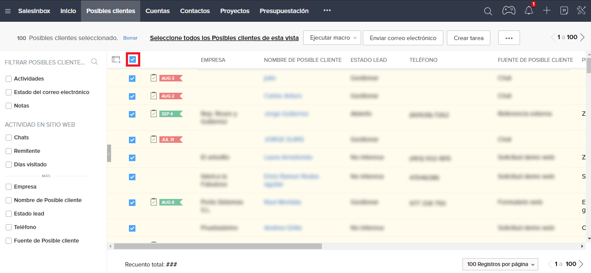Click the Borrar selection link
The image size is (591, 273).
(130, 38)
